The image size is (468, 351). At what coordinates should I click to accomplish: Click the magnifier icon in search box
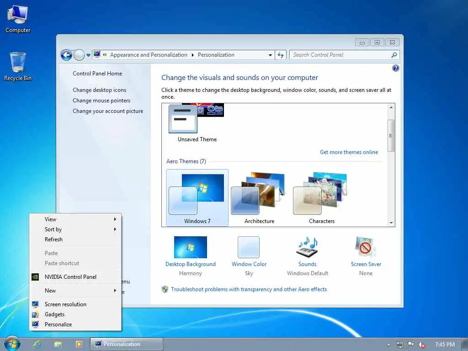pos(394,55)
